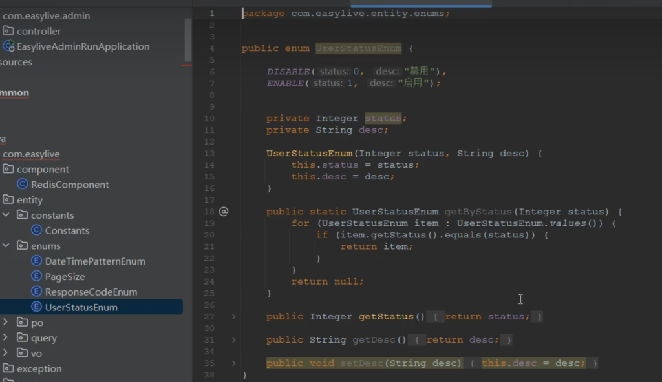Collapse the enums package
The image size is (662, 382).
pos(6,246)
